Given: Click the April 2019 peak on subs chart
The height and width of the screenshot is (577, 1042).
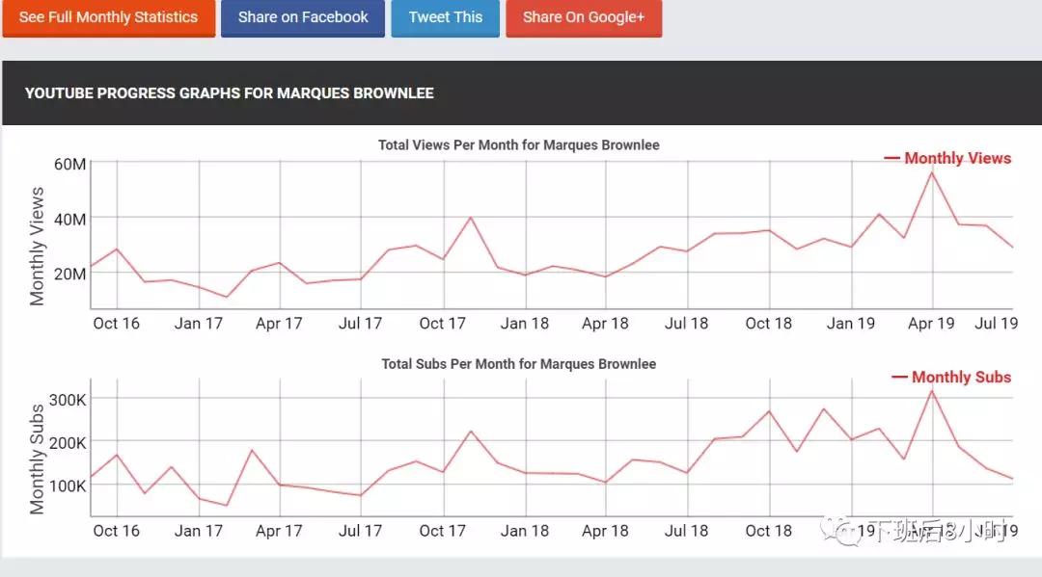Looking at the screenshot, I should (x=932, y=390).
